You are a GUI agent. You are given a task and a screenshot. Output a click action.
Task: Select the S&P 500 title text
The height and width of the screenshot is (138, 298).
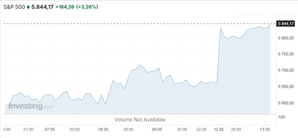pyautogui.click(x=14, y=7)
